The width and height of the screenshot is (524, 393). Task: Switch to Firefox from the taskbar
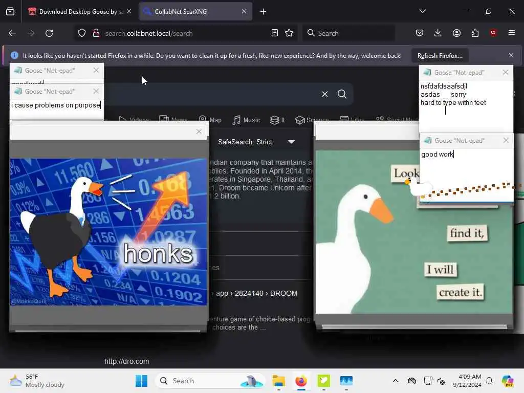pyautogui.click(x=301, y=381)
